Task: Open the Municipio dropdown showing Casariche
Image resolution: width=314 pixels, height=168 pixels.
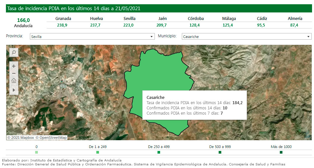Action: tap(247, 37)
